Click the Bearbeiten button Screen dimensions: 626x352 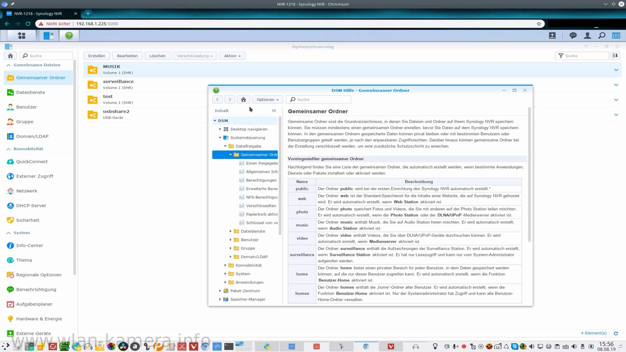coord(127,56)
